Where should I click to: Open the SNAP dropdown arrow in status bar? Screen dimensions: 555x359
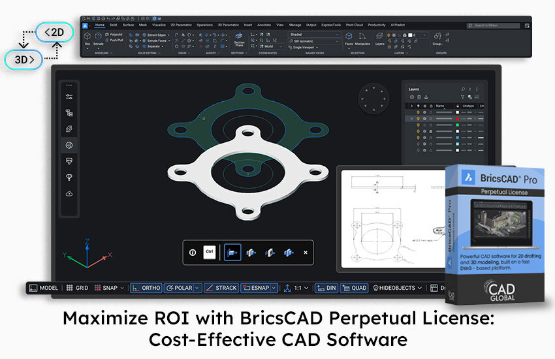pos(122,288)
